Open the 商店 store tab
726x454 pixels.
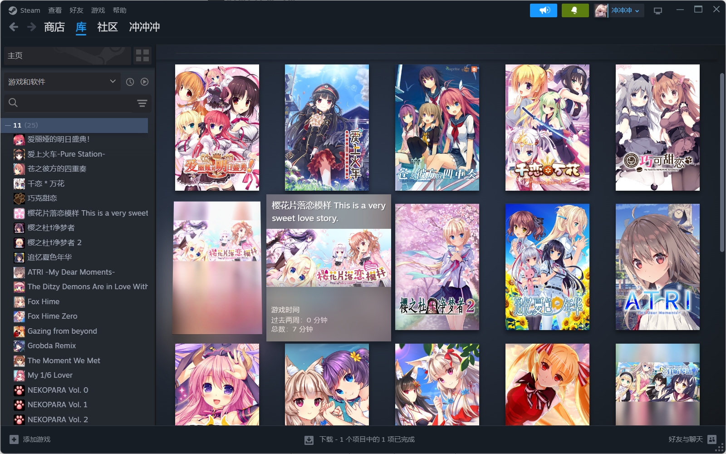54,27
